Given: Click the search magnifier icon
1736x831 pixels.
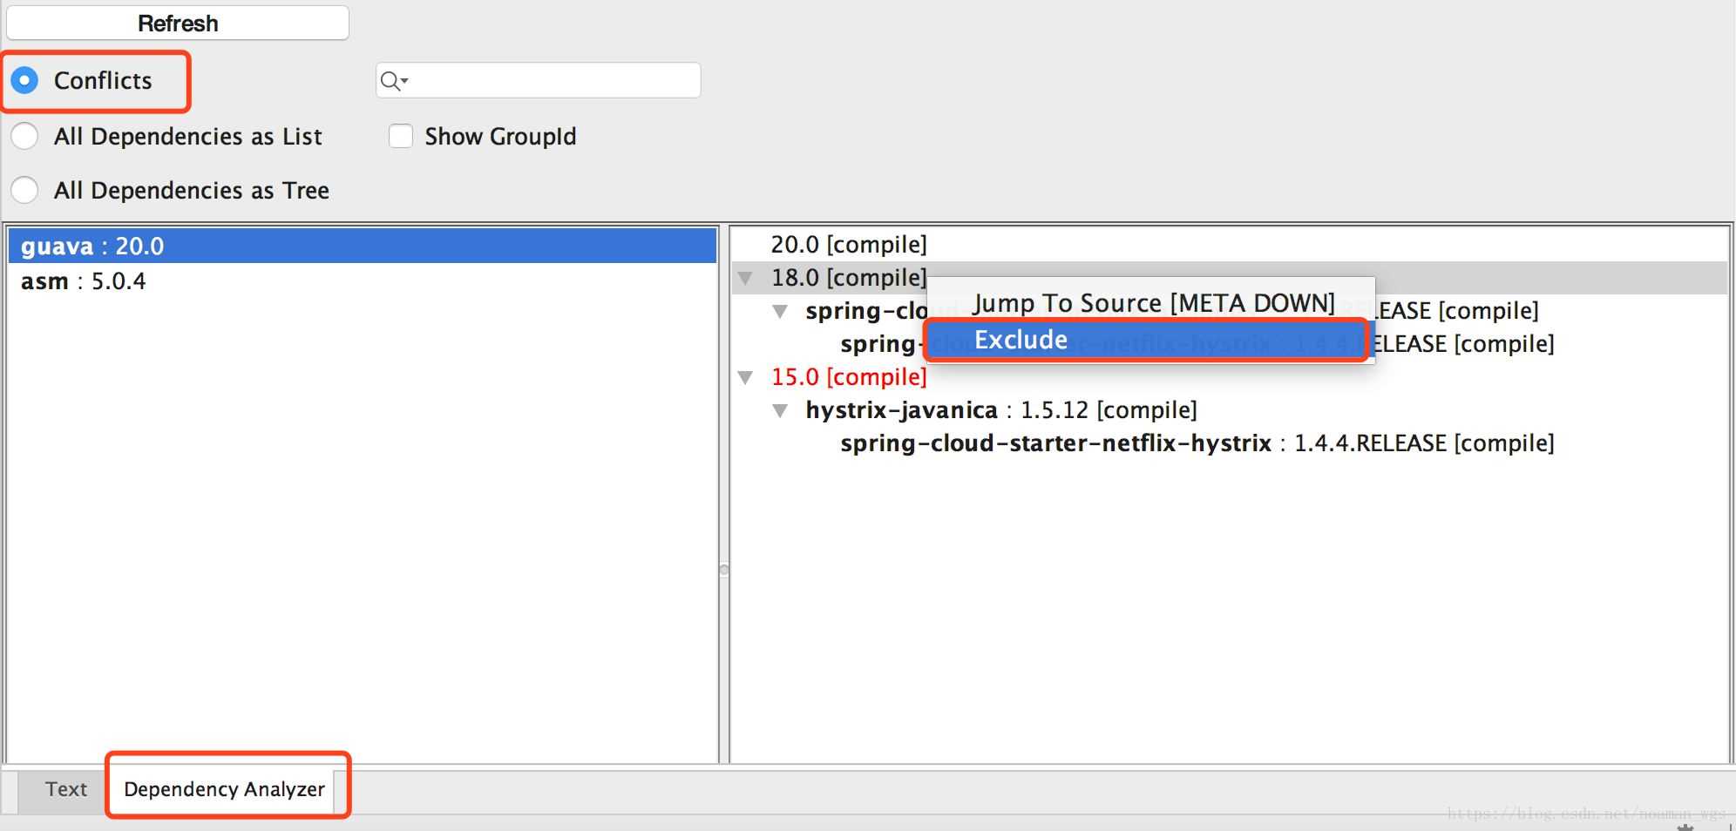Looking at the screenshot, I should pyautogui.click(x=391, y=81).
